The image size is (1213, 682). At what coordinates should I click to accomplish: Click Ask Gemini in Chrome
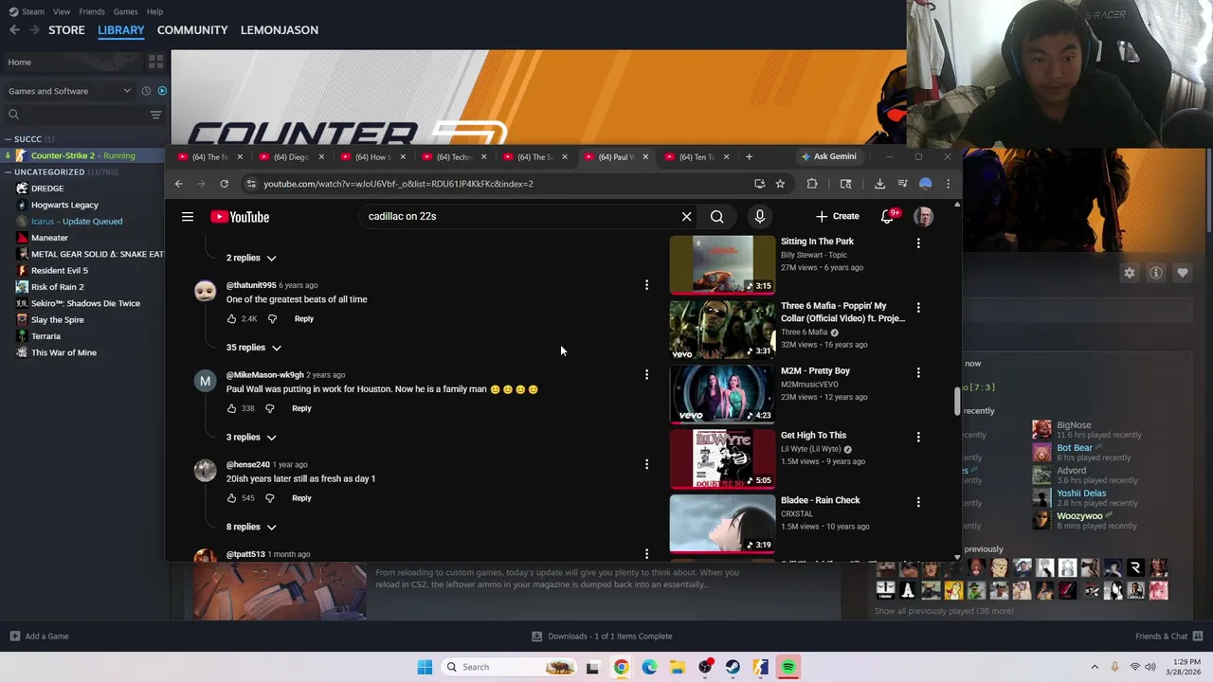[x=829, y=157]
